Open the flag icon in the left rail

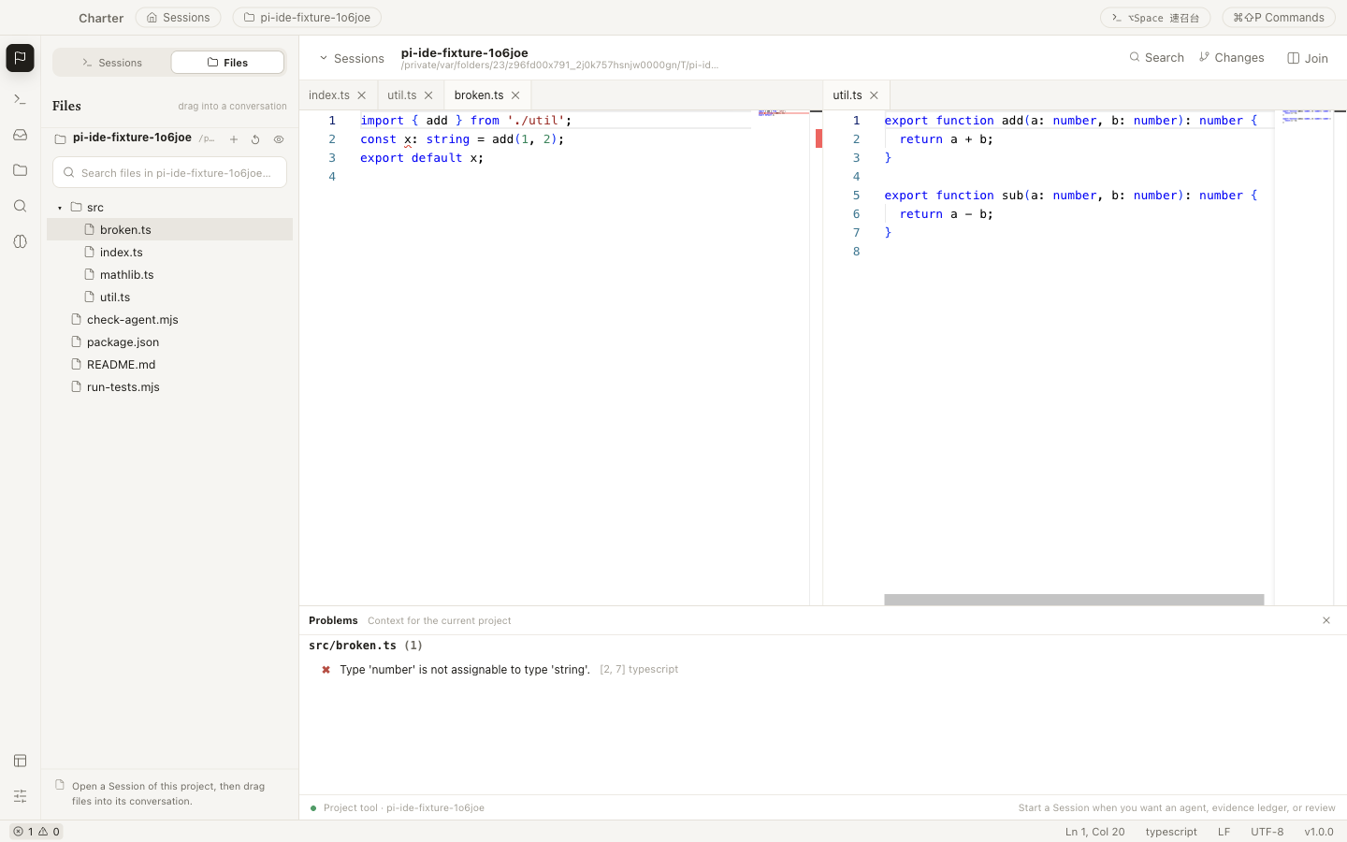(x=20, y=58)
